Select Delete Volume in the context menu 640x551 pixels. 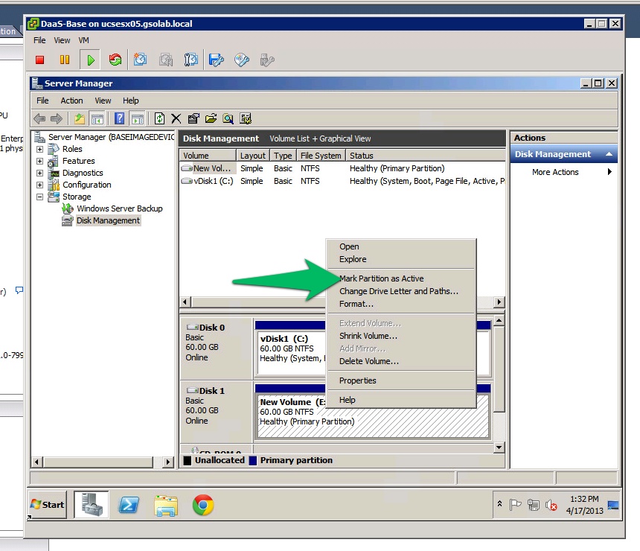tap(401, 361)
